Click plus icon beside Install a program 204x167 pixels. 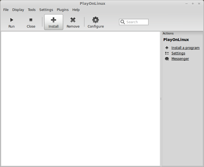167,48
